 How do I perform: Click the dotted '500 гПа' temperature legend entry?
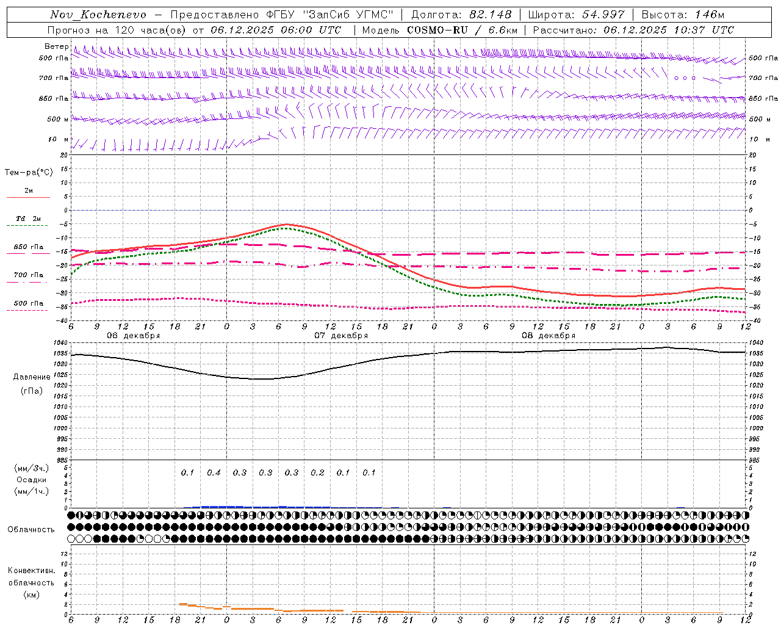28,306
